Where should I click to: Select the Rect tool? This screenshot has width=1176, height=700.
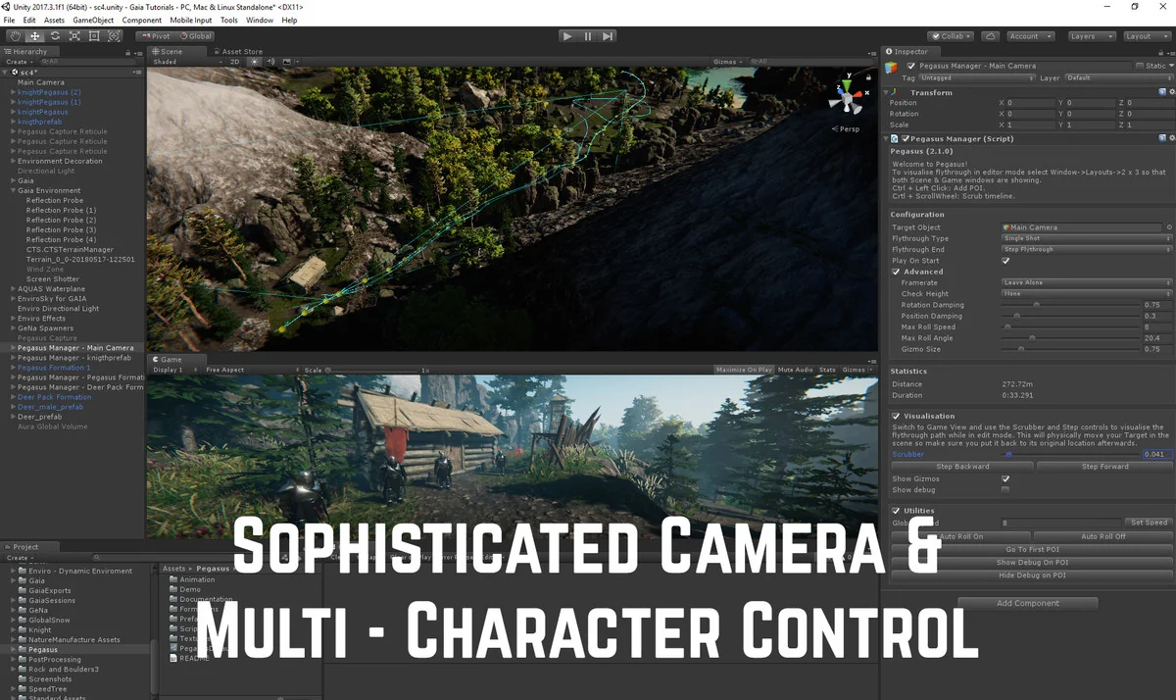[94, 35]
